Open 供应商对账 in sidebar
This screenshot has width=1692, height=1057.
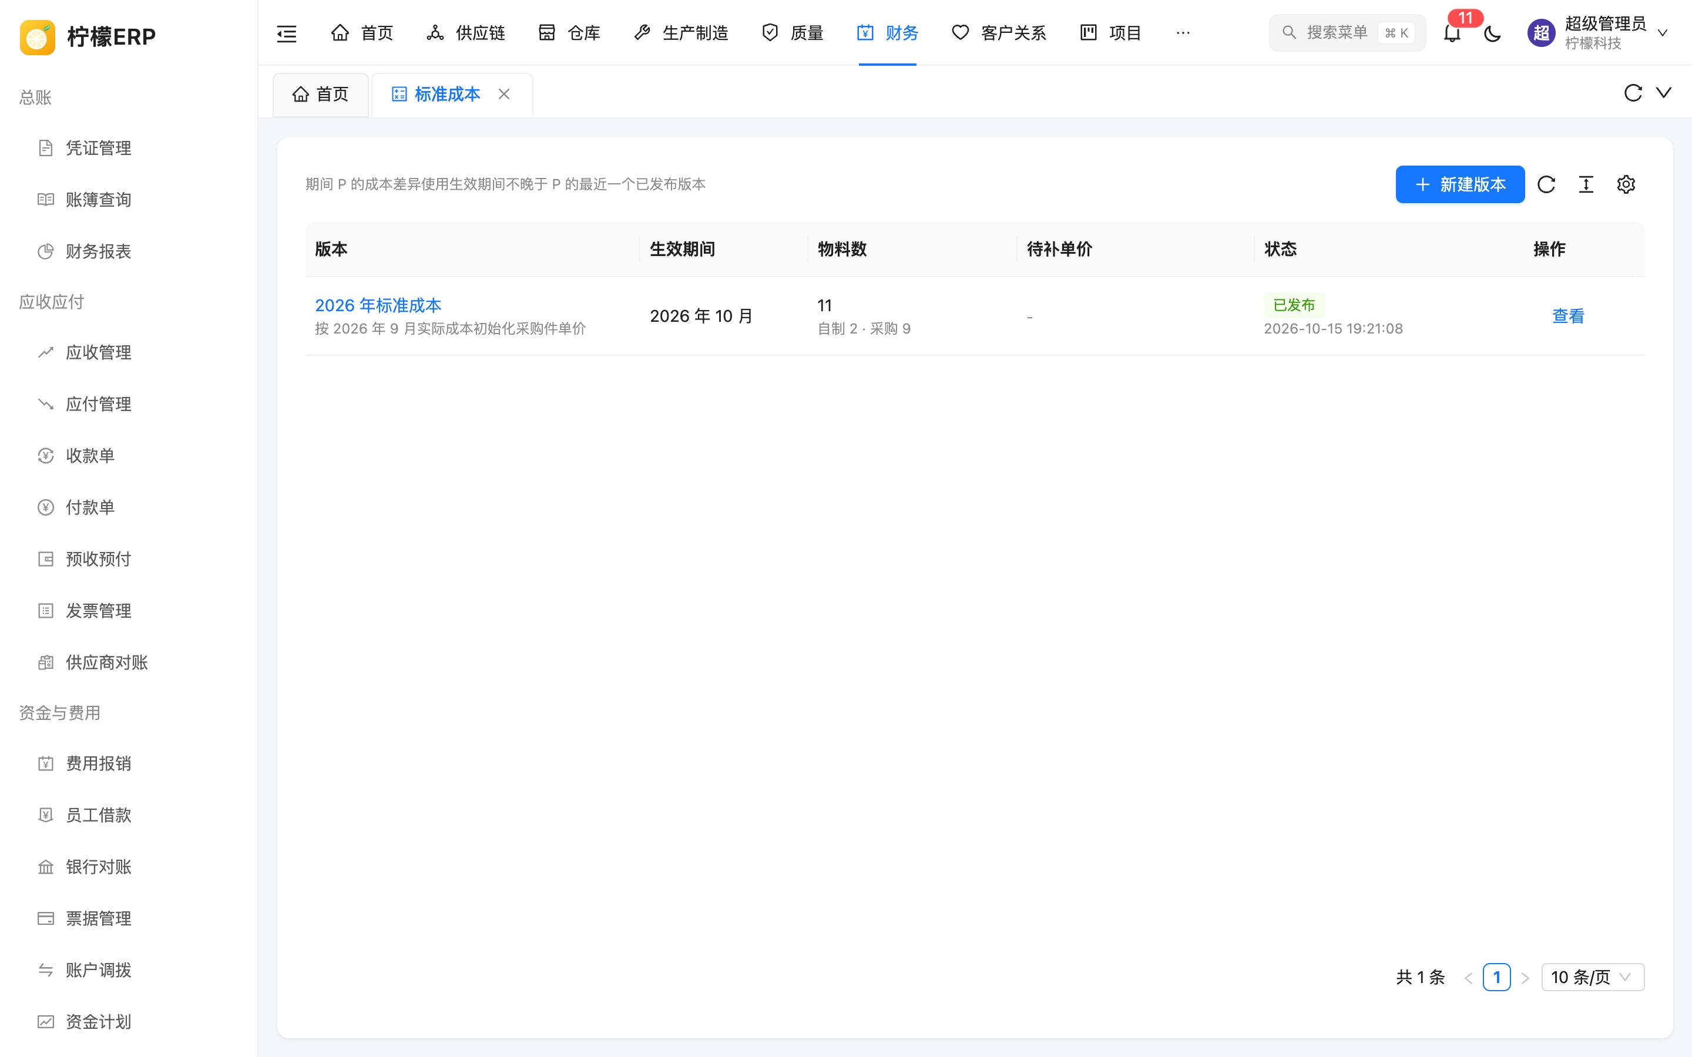click(106, 663)
